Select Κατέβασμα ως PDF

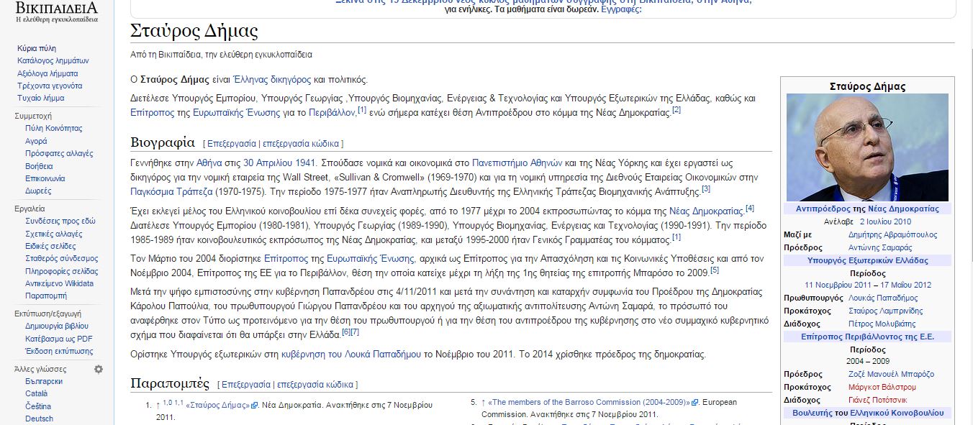click(x=59, y=339)
